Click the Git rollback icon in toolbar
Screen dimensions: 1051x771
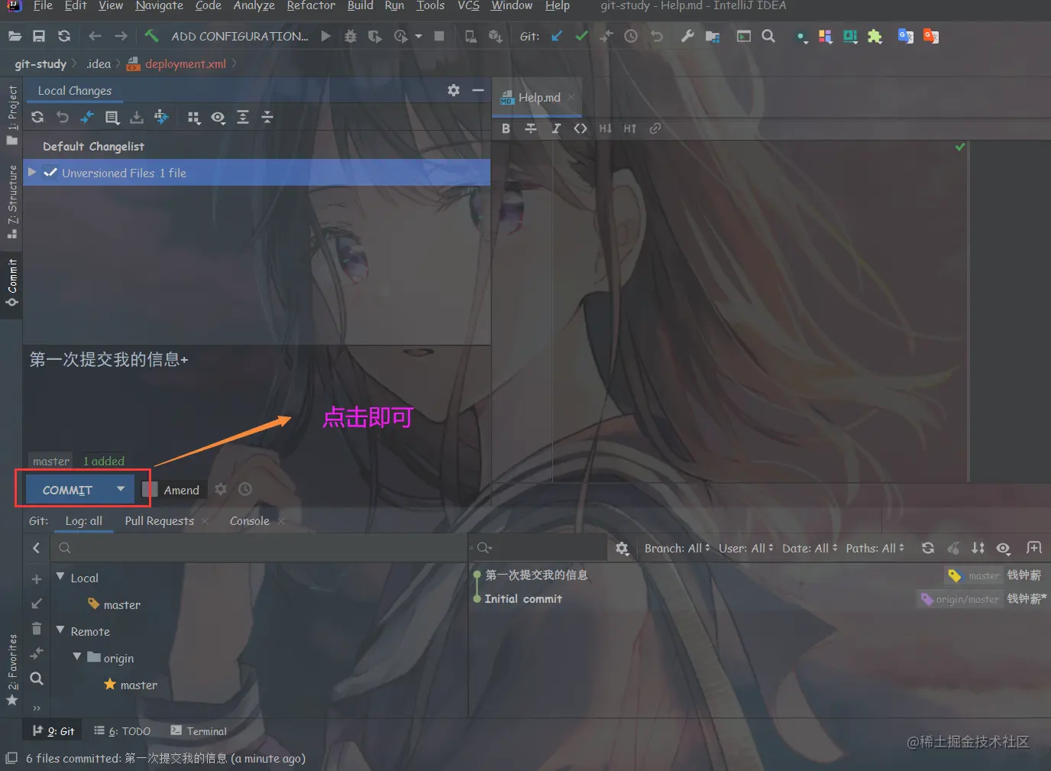point(656,36)
